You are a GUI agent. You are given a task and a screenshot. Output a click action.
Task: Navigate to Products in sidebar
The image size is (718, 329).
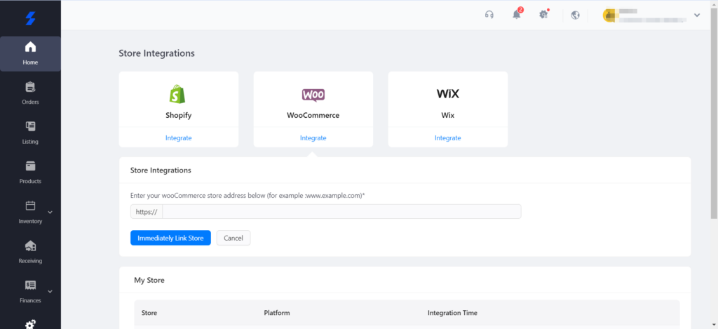coord(30,173)
